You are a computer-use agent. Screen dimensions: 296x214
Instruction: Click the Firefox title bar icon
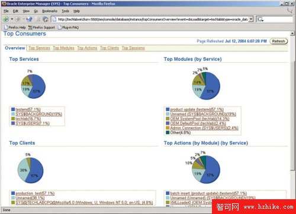pyautogui.click(x=4, y=4)
